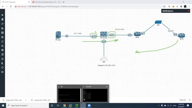Open Windows Action Center notifications
This screenshot has width=192, height=108.
pyautogui.click(x=188, y=105)
